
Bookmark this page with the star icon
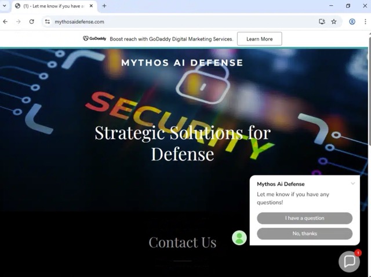pyautogui.click(x=334, y=22)
